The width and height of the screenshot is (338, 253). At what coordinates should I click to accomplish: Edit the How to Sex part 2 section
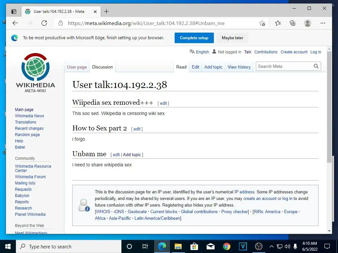tap(137, 129)
